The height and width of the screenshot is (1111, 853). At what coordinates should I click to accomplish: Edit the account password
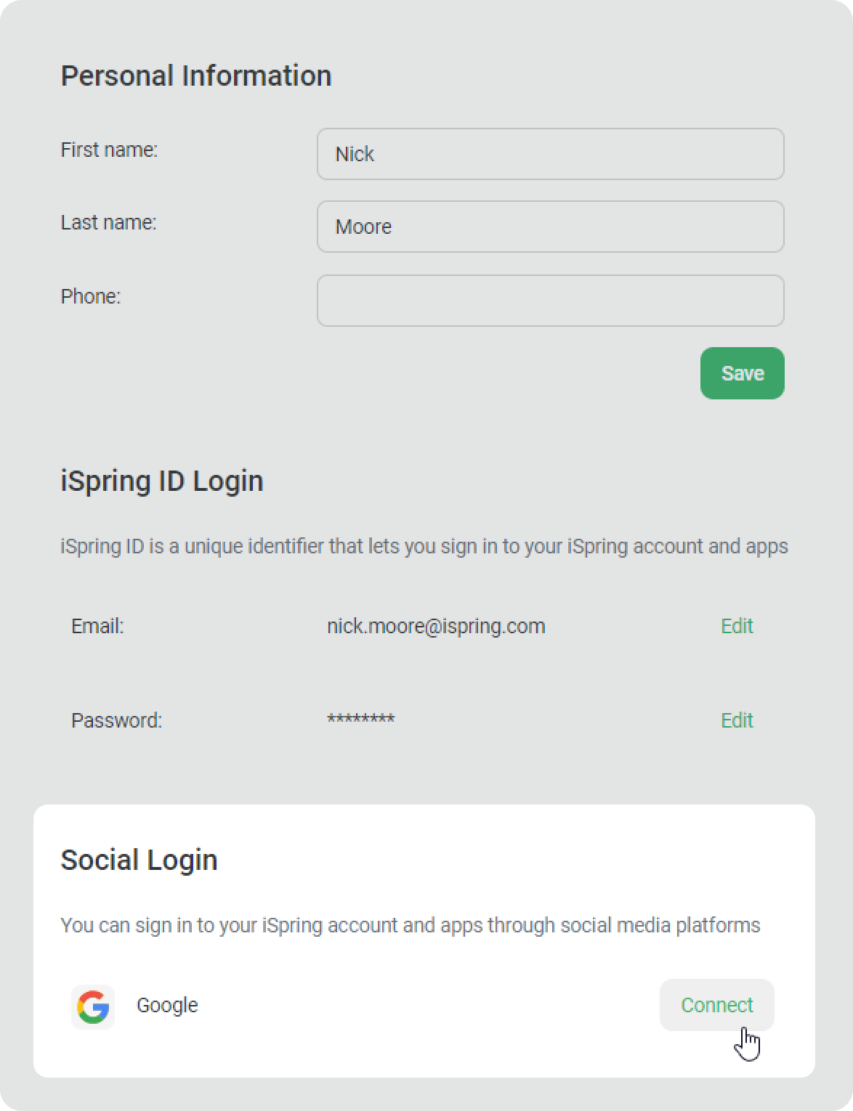tap(736, 720)
